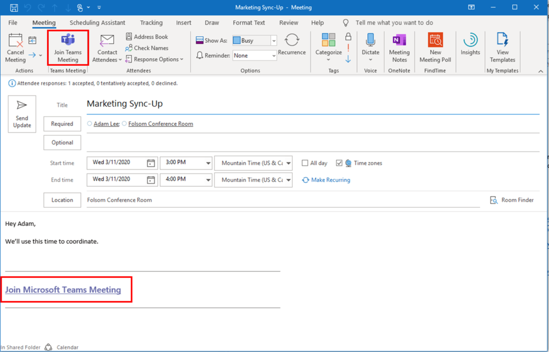
Task: Collapse the ribbon with the chevron
Action: [x=540, y=71]
